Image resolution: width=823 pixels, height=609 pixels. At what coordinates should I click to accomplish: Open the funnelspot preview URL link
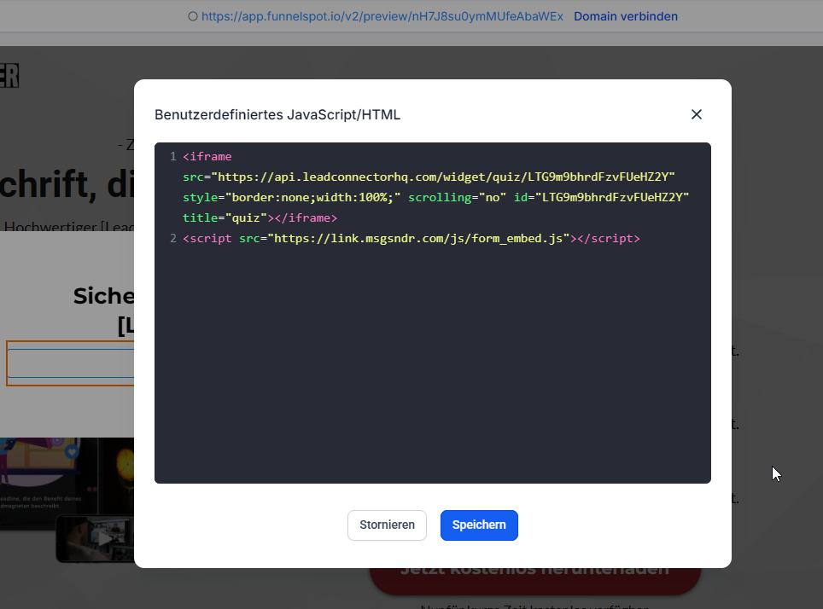click(x=382, y=16)
